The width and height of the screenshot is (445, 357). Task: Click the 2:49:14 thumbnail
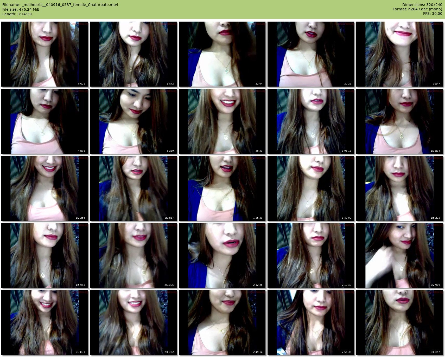click(x=222, y=322)
